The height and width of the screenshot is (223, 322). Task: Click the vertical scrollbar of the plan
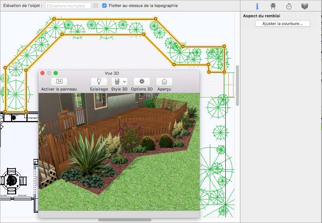point(237,85)
